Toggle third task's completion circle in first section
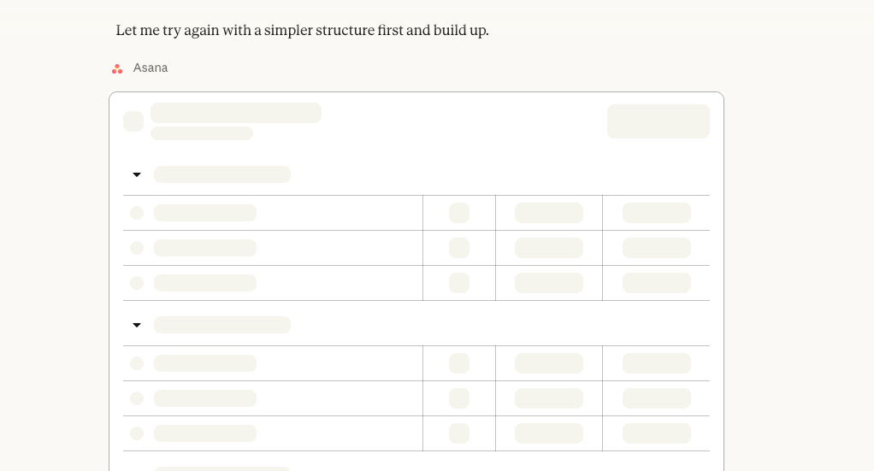This screenshot has width=874, height=471. click(137, 283)
